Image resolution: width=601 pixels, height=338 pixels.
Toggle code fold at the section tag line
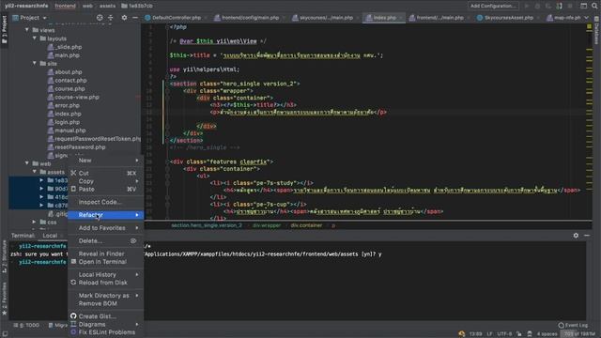pos(167,84)
